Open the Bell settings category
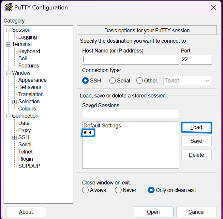Viewport: 223px width, 219px height. [22, 58]
